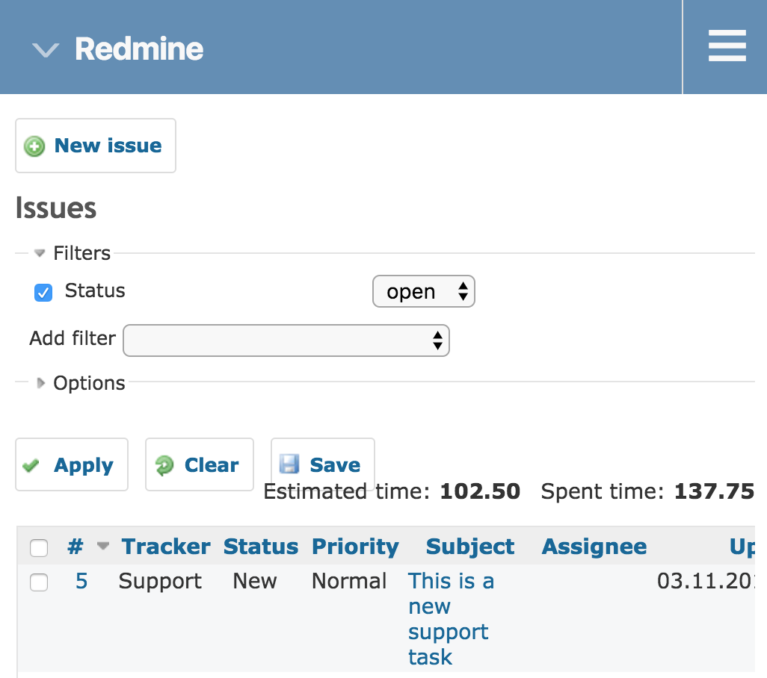The image size is (767, 678).
Task: Open issue number 5 link
Action: click(81, 581)
